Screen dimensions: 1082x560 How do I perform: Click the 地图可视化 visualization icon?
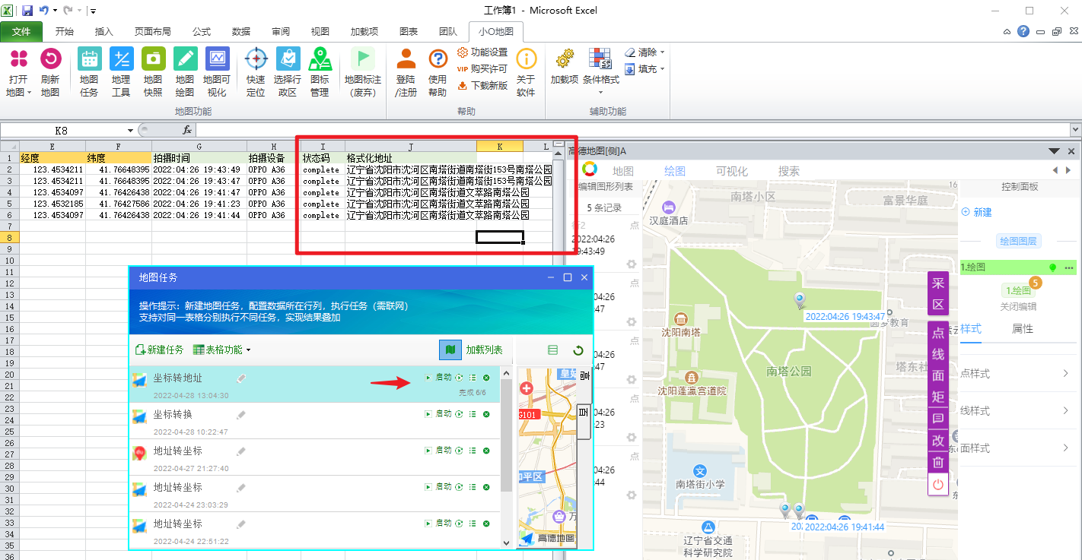click(217, 73)
